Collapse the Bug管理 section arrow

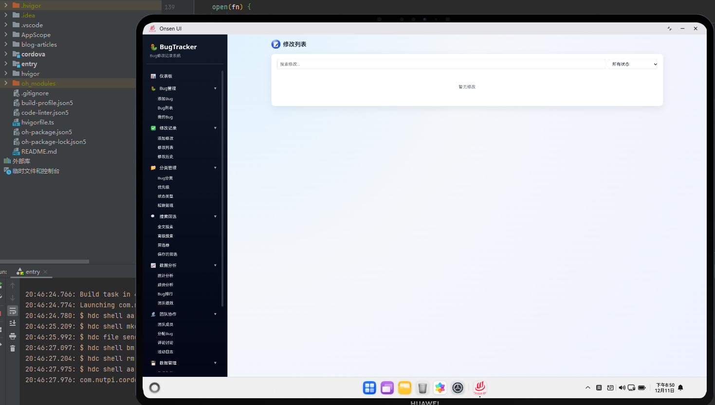pyautogui.click(x=215, y=88)
